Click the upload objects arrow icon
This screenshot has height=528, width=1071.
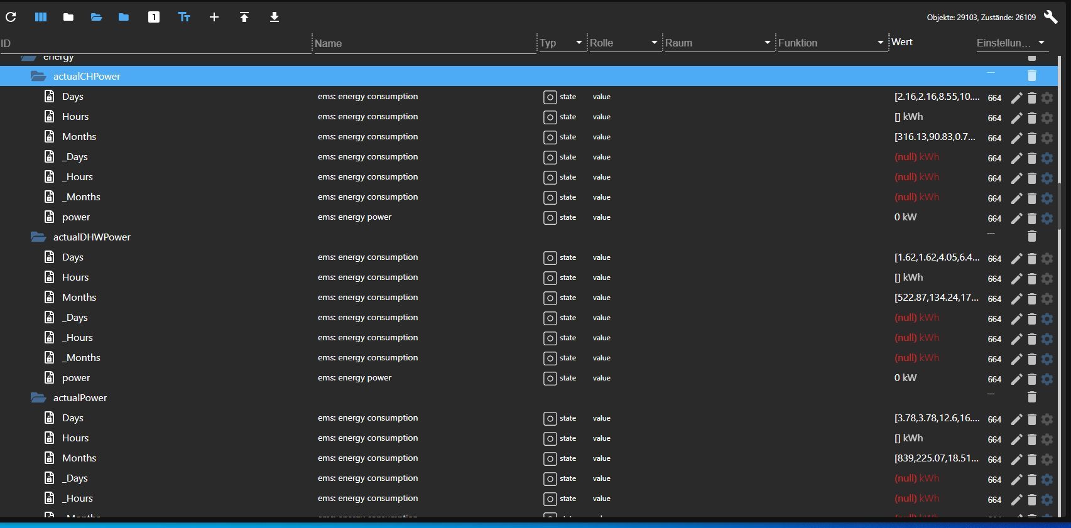click(244, 17)
